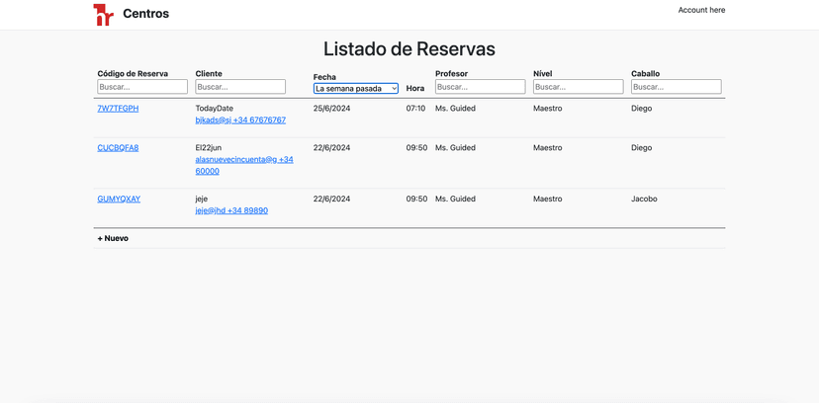Click the bjkads@sj contact link

tap(240, 121)
